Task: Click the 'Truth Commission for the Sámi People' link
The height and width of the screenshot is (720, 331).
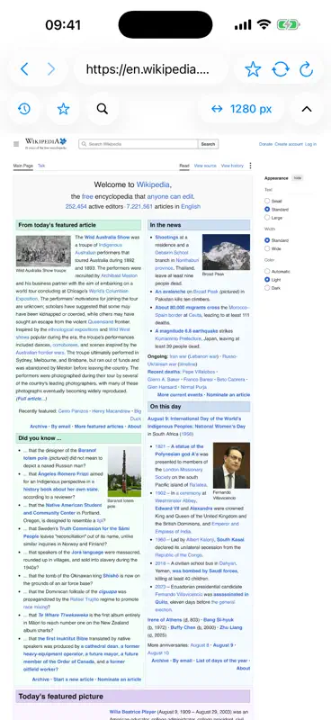Action: coord(76,533)
